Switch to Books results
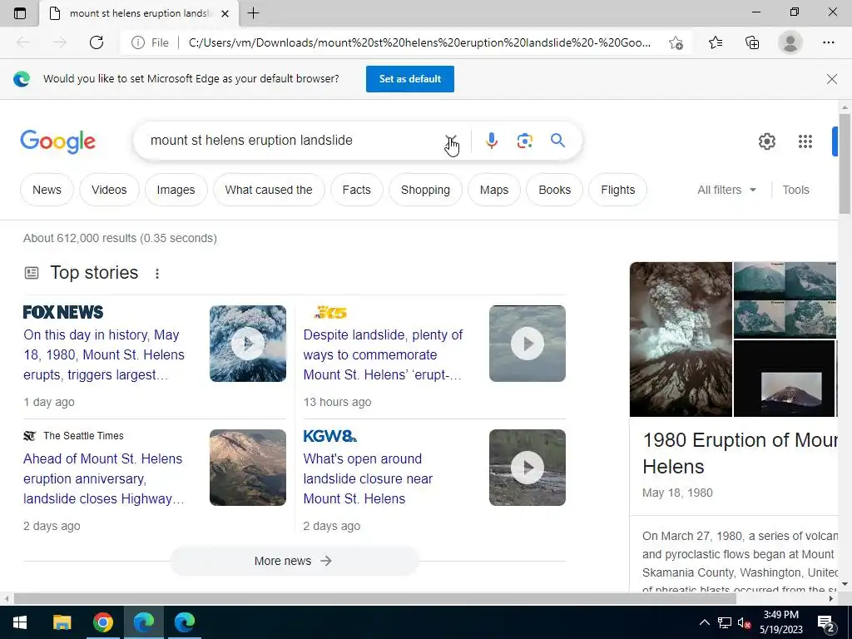The height and width of the screenshot is (639, 852). (x=555, y=190)
